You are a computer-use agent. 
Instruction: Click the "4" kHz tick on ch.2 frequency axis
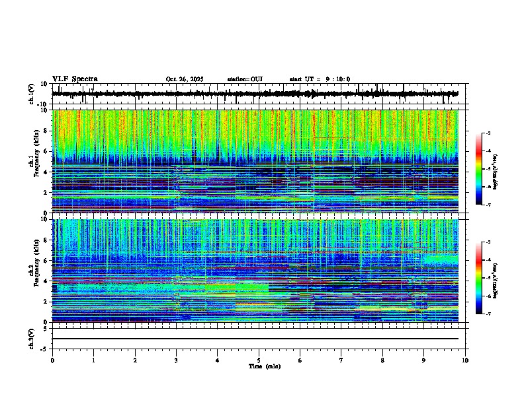(x=46, y=281)
